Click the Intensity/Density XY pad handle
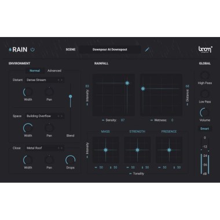Image resolution: width=220 pixels, height=220 pixels. (x=127, y=83)
